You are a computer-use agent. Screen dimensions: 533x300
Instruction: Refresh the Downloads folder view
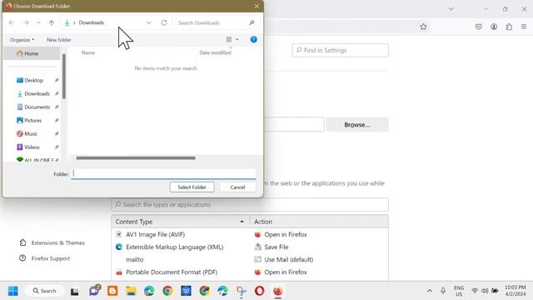164,22
